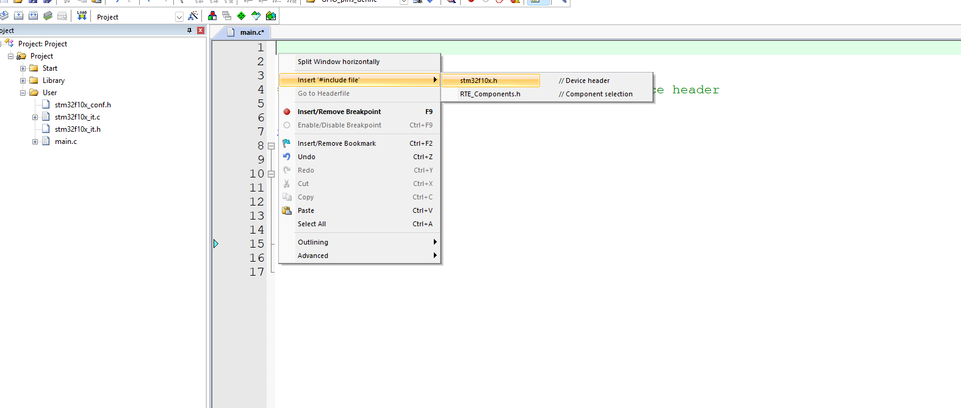Click line number 12 in editor gutter
The image size is (961, 408).
[x=257, y=202]
